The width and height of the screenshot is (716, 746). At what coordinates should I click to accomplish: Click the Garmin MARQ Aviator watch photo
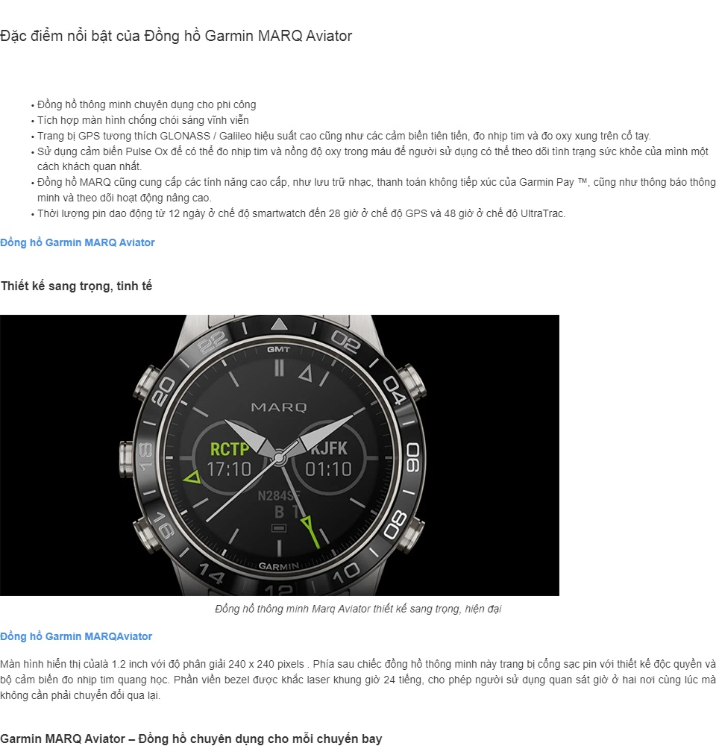point(280,455)
